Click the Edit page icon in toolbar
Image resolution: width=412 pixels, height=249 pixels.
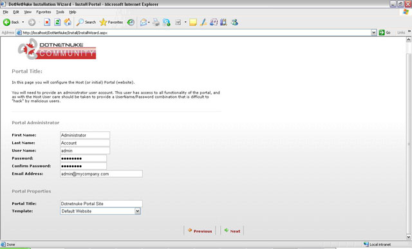(178, 23)
